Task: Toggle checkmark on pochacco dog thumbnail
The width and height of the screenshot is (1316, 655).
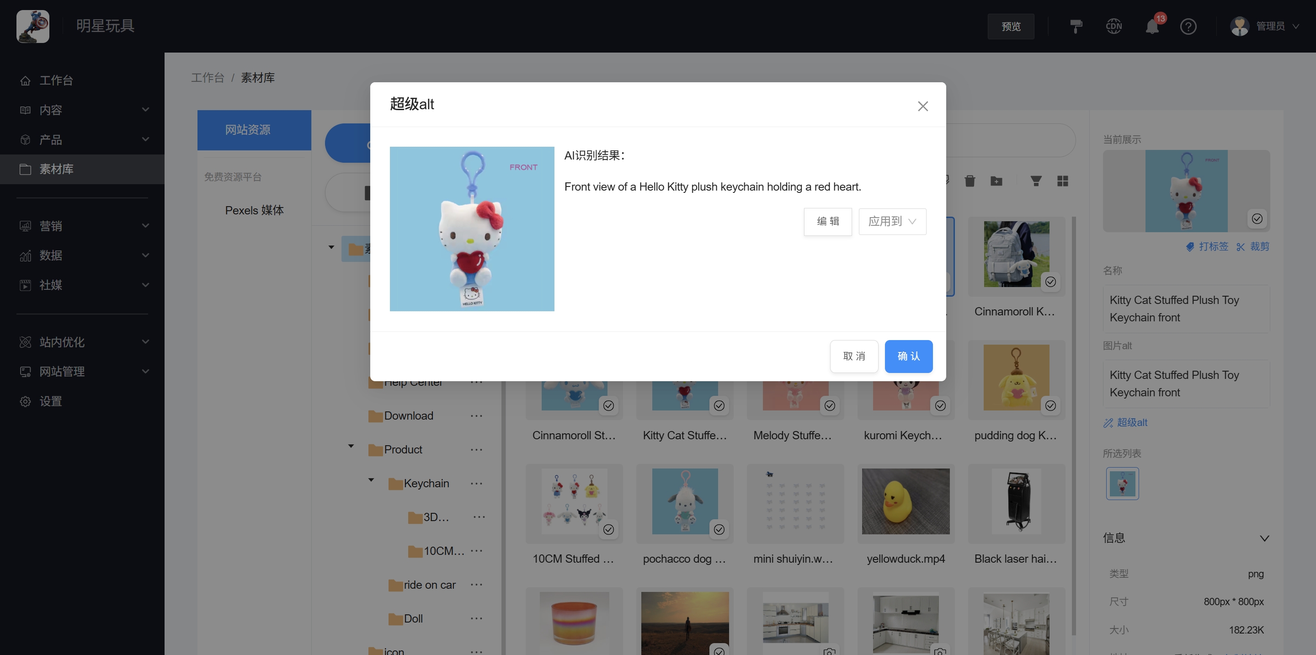Action: pyautogui.click(x=719, y=529)
